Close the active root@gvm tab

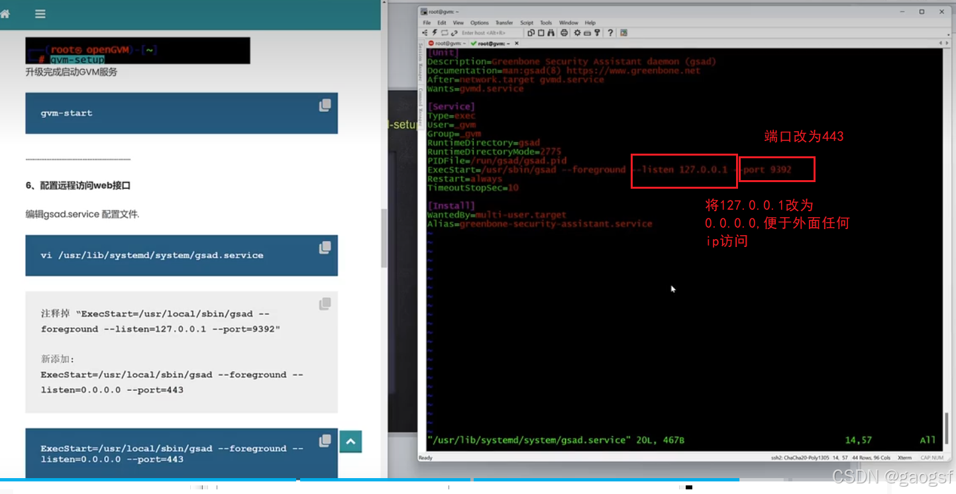517,43
